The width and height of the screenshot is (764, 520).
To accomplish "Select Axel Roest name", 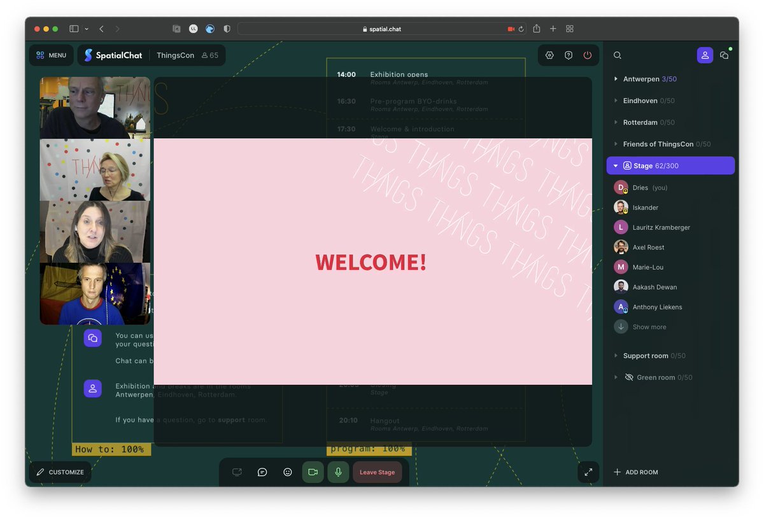I will (649, 247).
